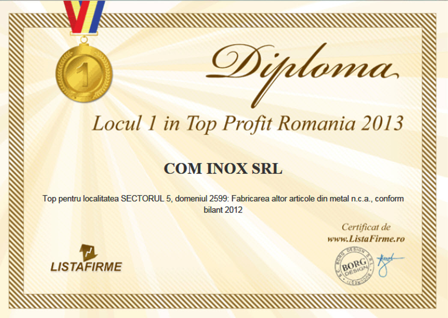Click the 'bilant 2012' text
Viewport: 448px width, 318px height.
[x=223, y=210]
